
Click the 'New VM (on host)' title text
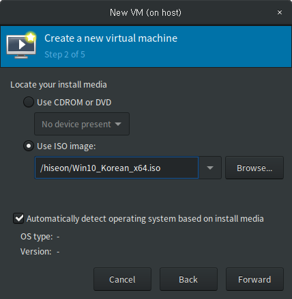click(x=145, y=12)
